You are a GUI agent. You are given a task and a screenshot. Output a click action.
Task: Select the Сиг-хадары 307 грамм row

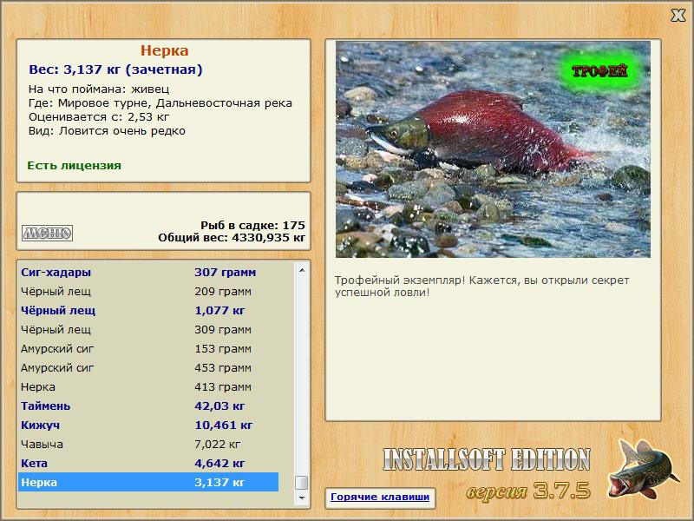pos(148,272)
